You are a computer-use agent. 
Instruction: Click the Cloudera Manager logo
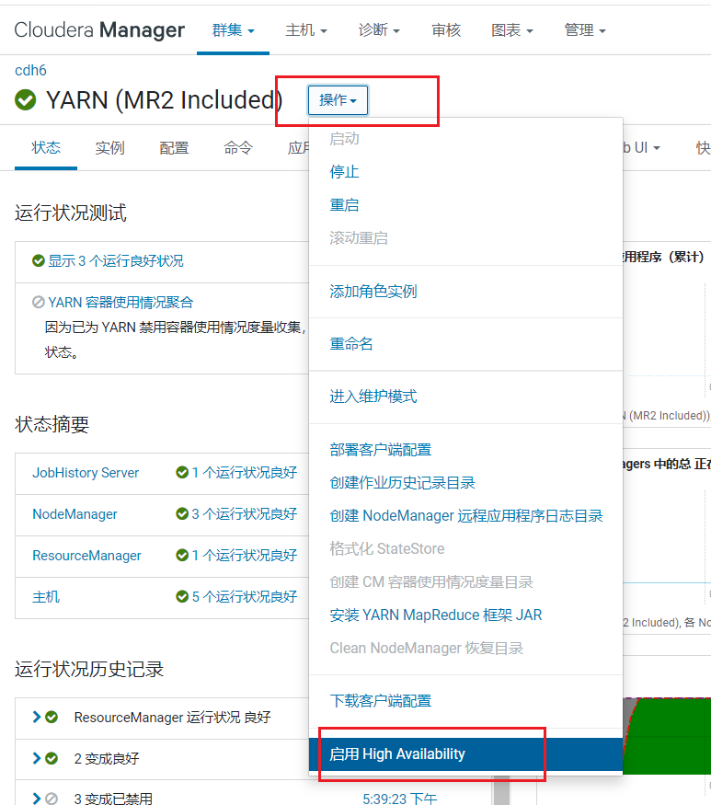click(99, 30)
